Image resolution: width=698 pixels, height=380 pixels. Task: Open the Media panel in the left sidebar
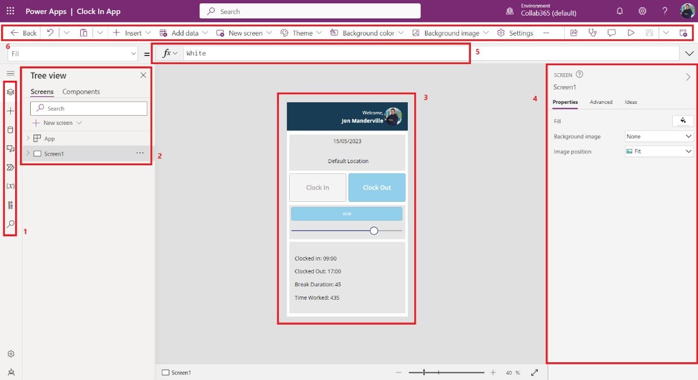(10, 149)
